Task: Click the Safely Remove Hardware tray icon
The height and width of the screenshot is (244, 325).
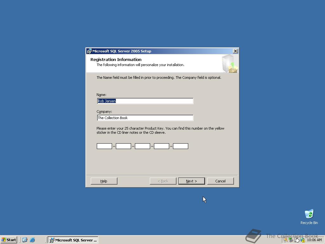Action: (x=291, y=240)
